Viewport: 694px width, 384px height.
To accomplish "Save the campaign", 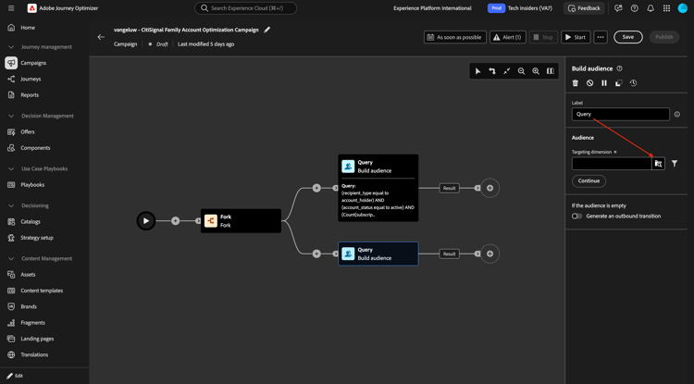I will point(628,37).
